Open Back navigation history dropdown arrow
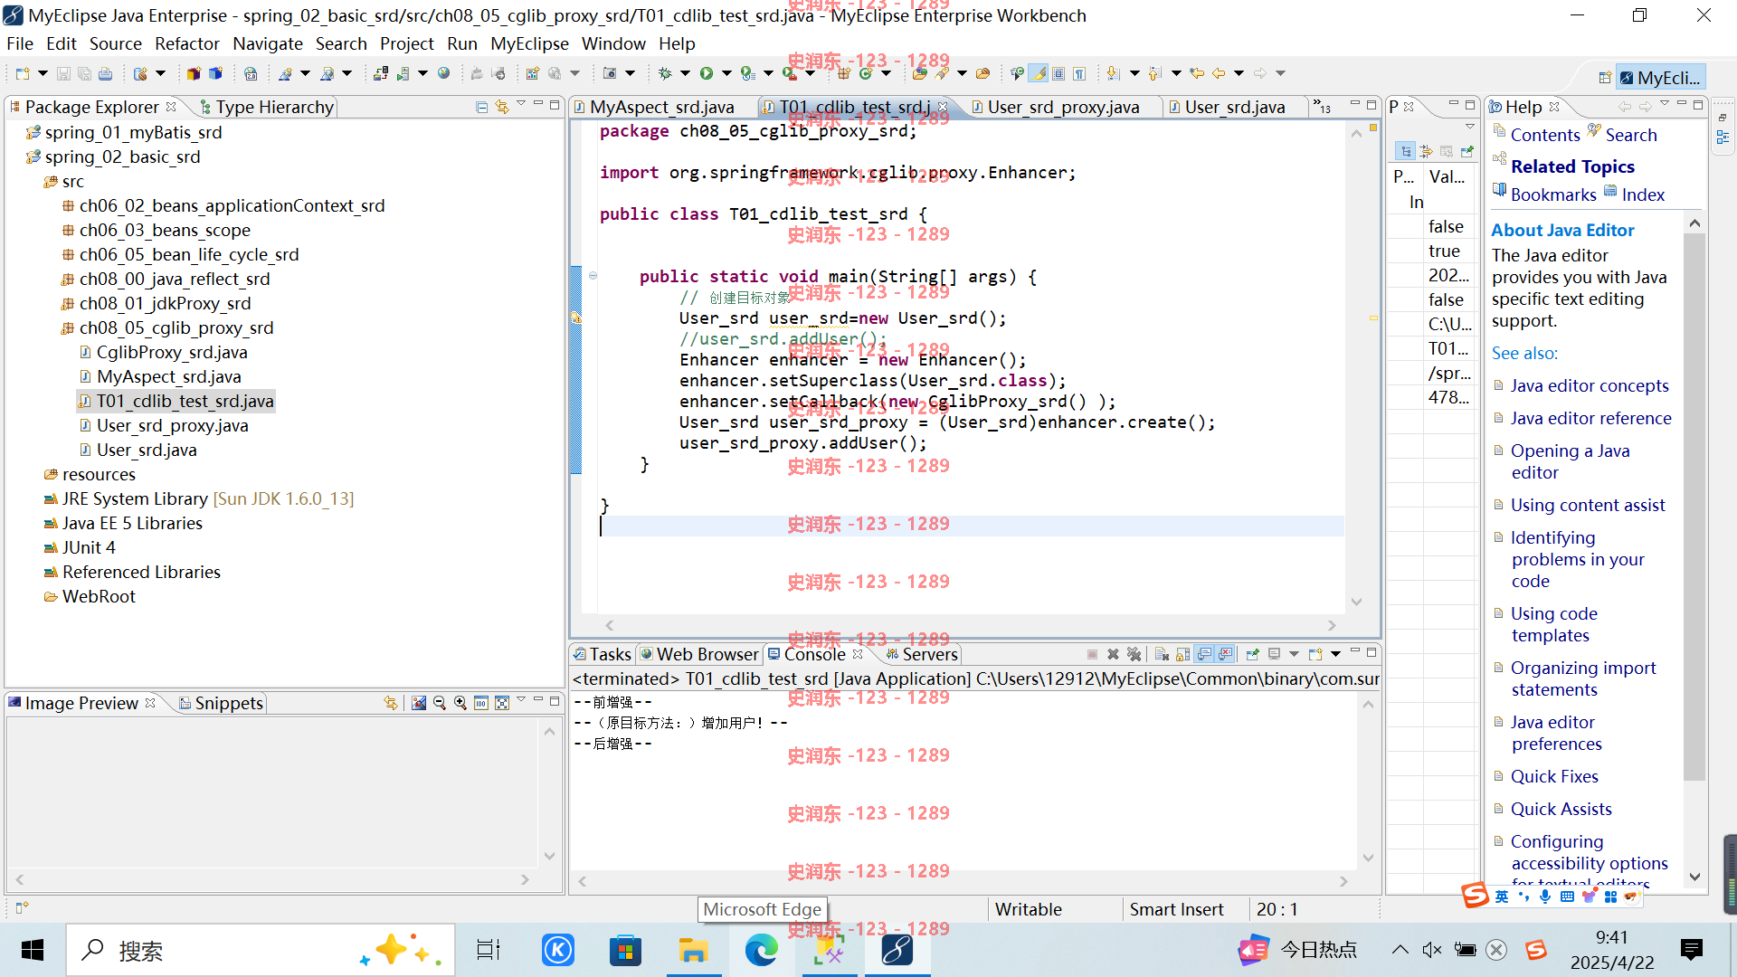This screenshot has width=1737, height=977. pyautogui.click(x=1239, y=73)
